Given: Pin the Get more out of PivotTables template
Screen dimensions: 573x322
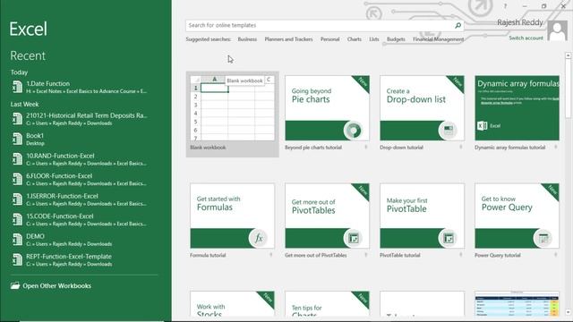Looking at the screenshot, I should pos(366,255).
